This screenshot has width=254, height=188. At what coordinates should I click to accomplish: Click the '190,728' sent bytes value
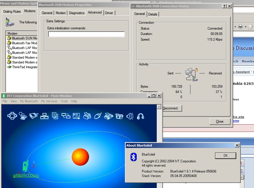click(x=176, y=87)
